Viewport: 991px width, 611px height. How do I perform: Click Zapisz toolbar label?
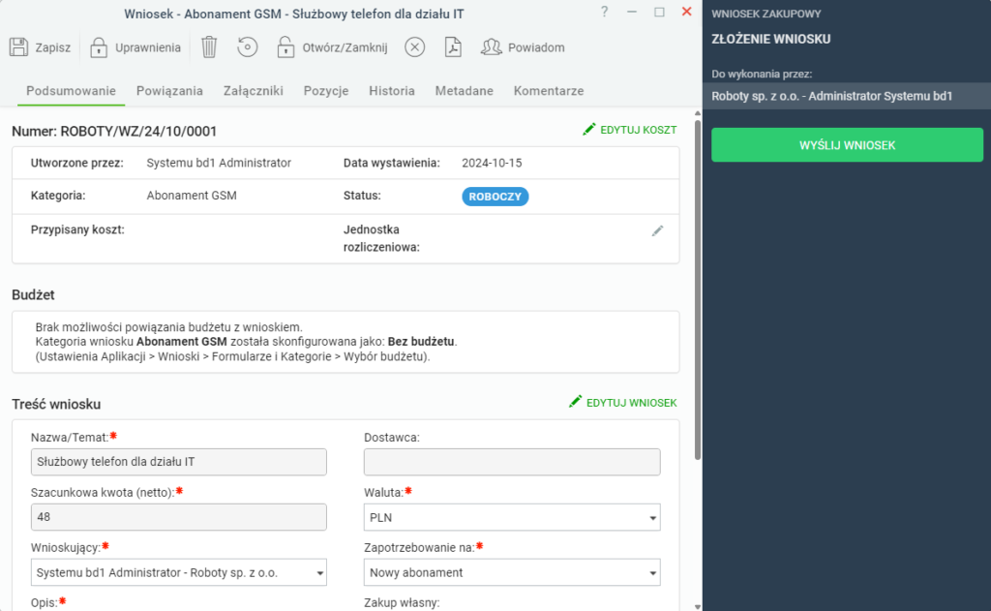point(53,47)
